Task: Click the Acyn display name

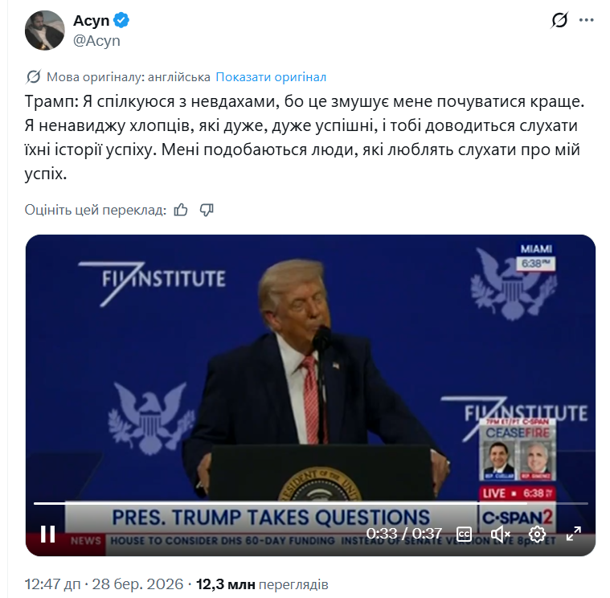Action: click(x=92, y=20)
